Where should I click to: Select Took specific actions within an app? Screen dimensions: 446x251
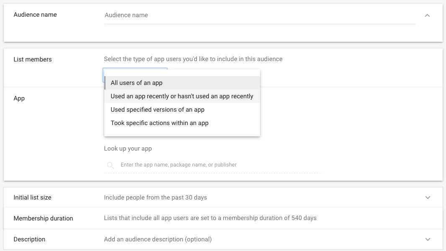pos(182,123)
